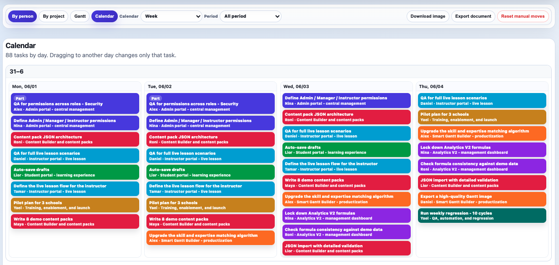Open Monday Pilot plan for 3 schools
Viewport: 559px width, 265px height.
(x=75, y=205)
